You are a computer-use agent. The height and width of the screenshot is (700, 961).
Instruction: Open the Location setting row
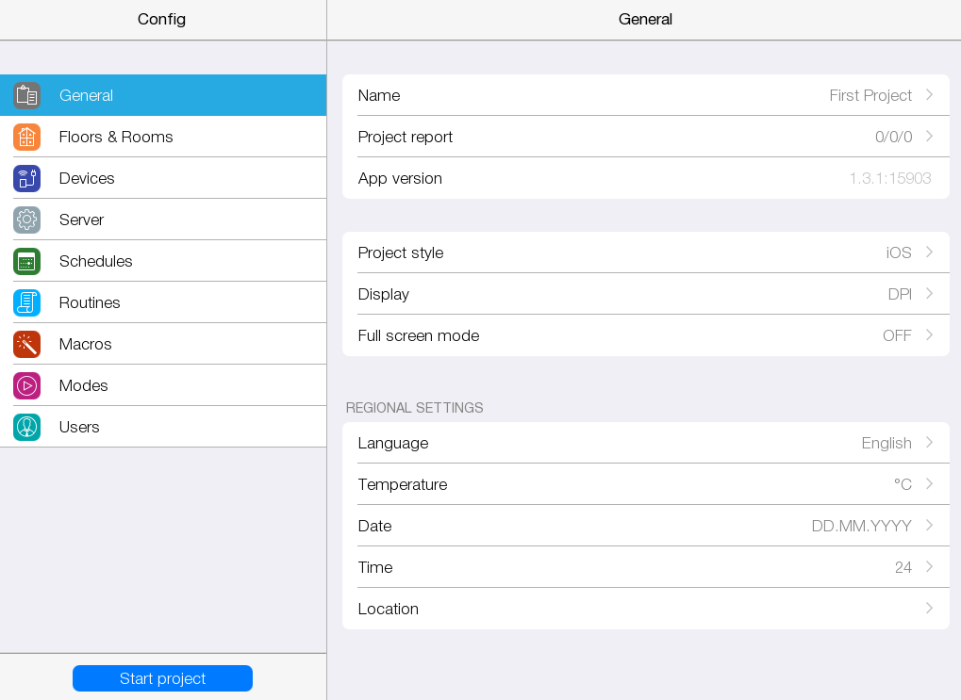point(645,609)
